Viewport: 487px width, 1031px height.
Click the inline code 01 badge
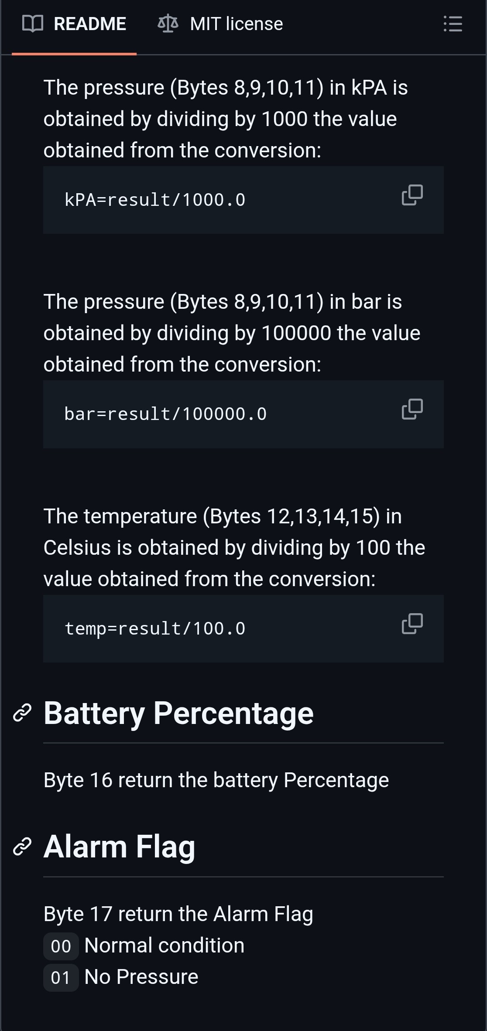click(61, 978)
